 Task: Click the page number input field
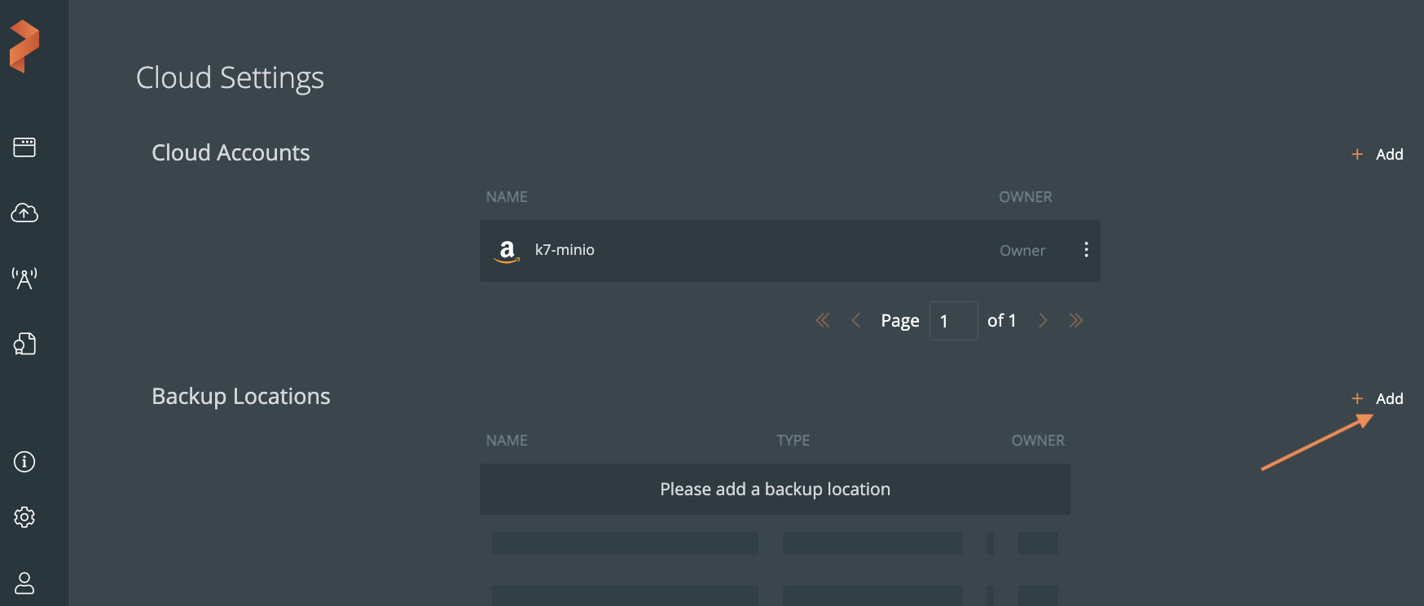pos(953,321)
